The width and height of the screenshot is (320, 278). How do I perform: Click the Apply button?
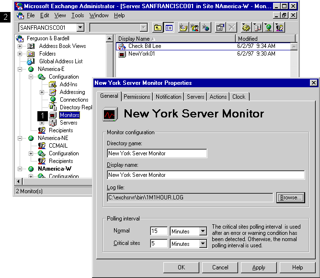click(x=259, y=267)
